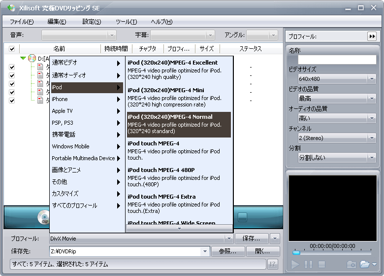Open the ツール(T) menu

click(x=127, y=22)
